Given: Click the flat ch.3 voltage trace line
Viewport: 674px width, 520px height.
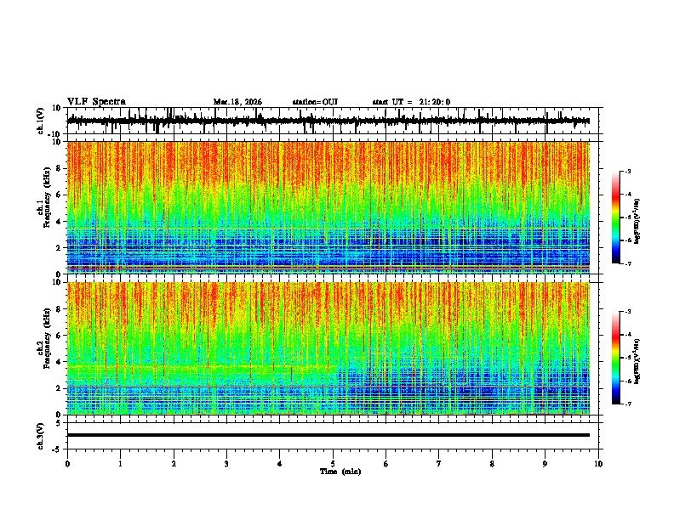Looking at the screenshot, I should pyautogui.click(x=328, y=435).
